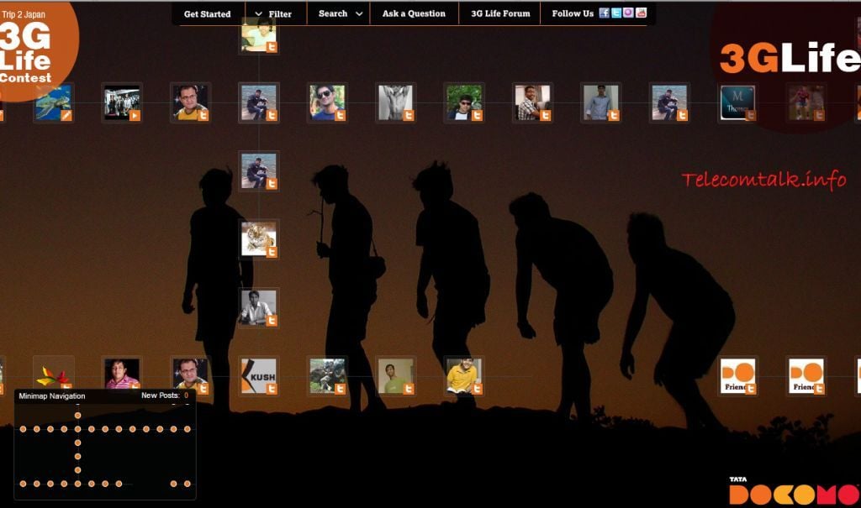Open the tiger thumbnail
Image resolution: width=861 pixels, height=508 pixels.
[x=259, y=239]
